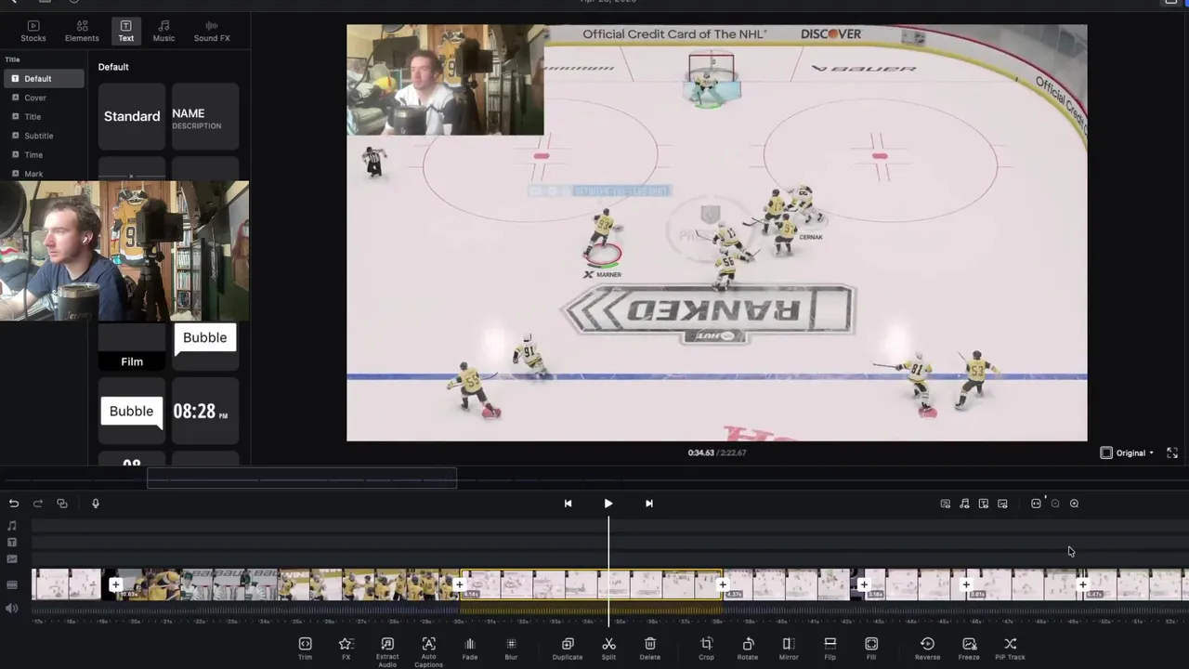Click the white timeline playhead line
The width and height of the screenshot is (1189, 669).
click(608, 571)
